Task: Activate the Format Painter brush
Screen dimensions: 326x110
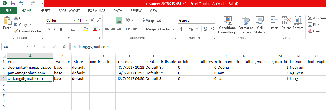Action: 16,31
